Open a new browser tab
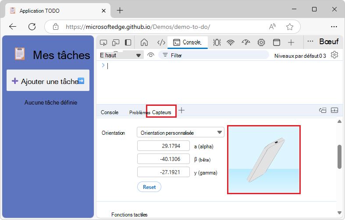 [120, 10]
